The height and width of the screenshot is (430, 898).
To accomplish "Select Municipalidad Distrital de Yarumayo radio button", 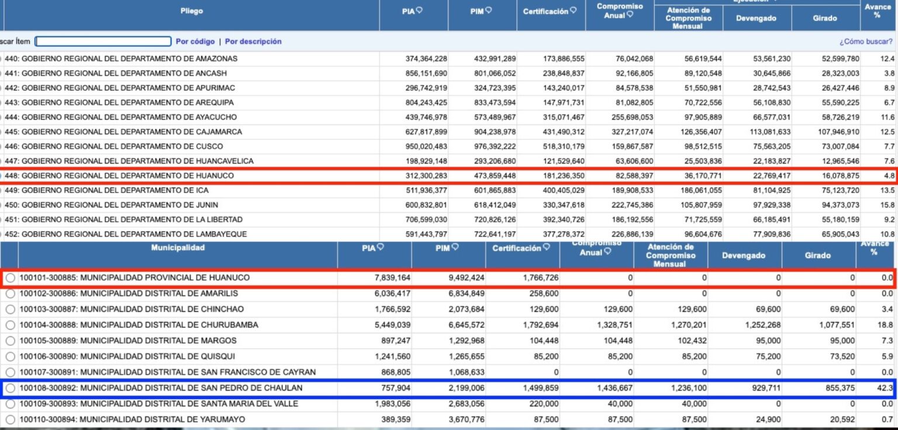I will pos(10,419).
